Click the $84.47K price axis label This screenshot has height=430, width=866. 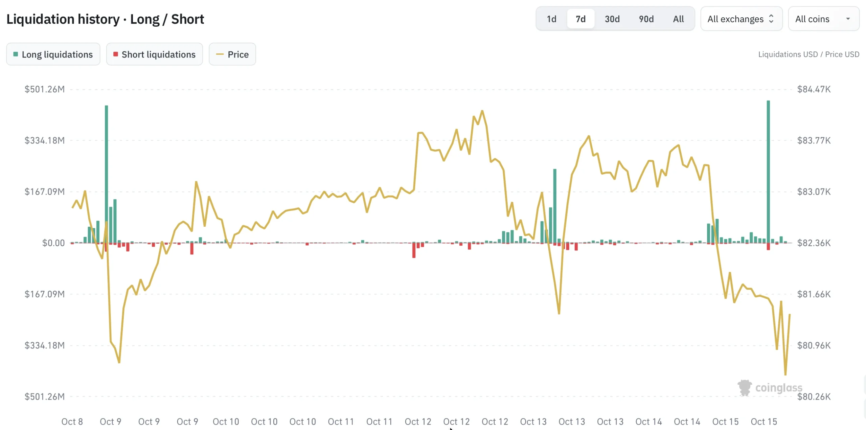click(x=814, y=89)
